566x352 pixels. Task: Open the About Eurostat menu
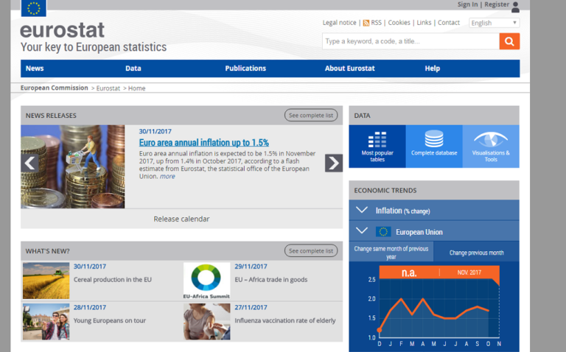click(x=350, y=68)
